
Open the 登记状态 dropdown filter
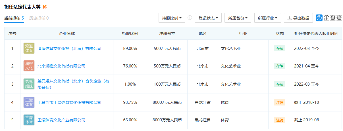208,18
